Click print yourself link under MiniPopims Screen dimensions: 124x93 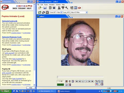[x=10, y=53]
